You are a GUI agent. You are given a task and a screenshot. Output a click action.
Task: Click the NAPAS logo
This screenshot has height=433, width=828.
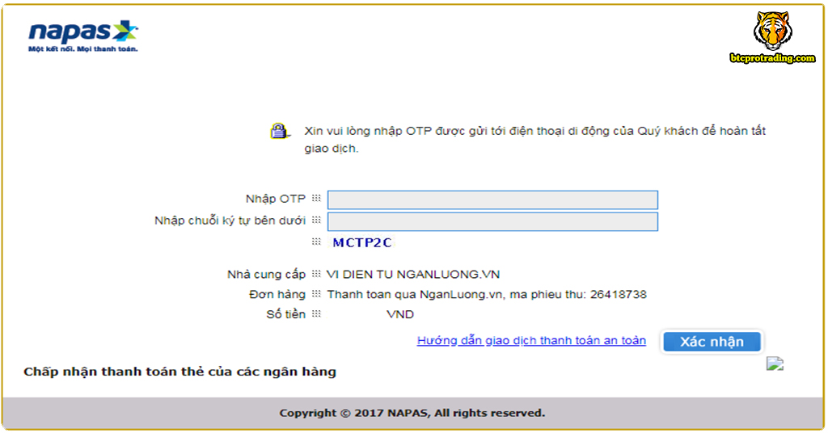(x=83, y=37)
